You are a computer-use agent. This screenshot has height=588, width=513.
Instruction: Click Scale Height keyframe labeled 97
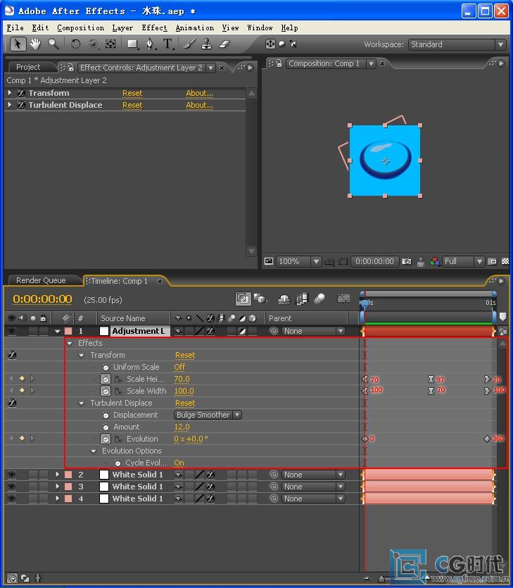click(x=431, y=380)
